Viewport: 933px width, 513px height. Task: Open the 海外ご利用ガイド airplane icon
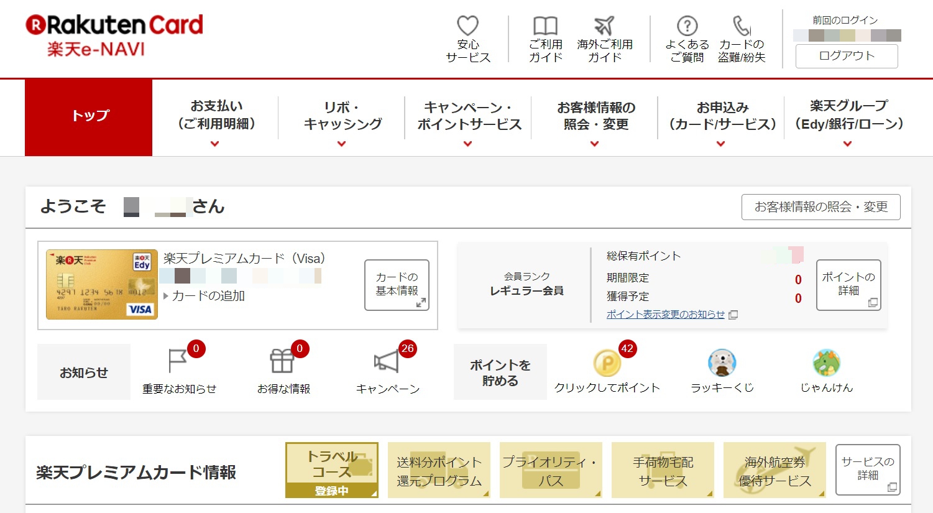click(604, 25)
